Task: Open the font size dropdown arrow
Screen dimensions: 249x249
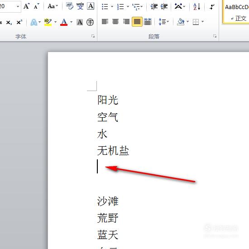Action: 18,6
